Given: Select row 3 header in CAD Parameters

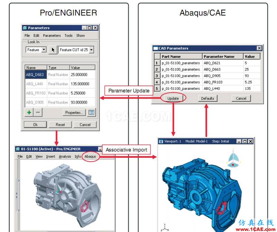Looking at the screenshot, I should click(x=157, y=76).
